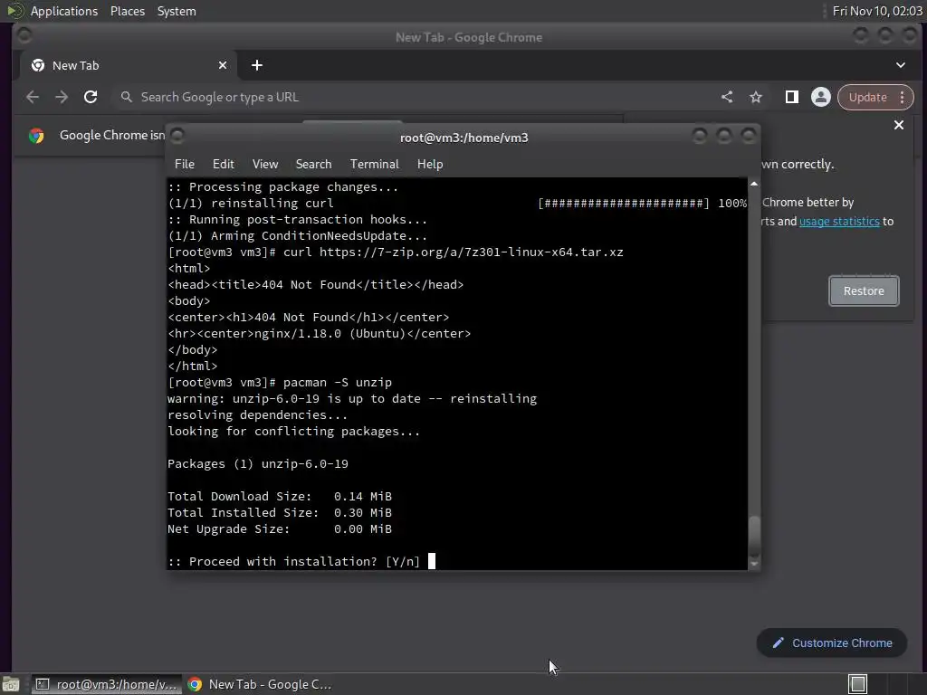Click the terminal scrollbar thumb

(754, 537)
